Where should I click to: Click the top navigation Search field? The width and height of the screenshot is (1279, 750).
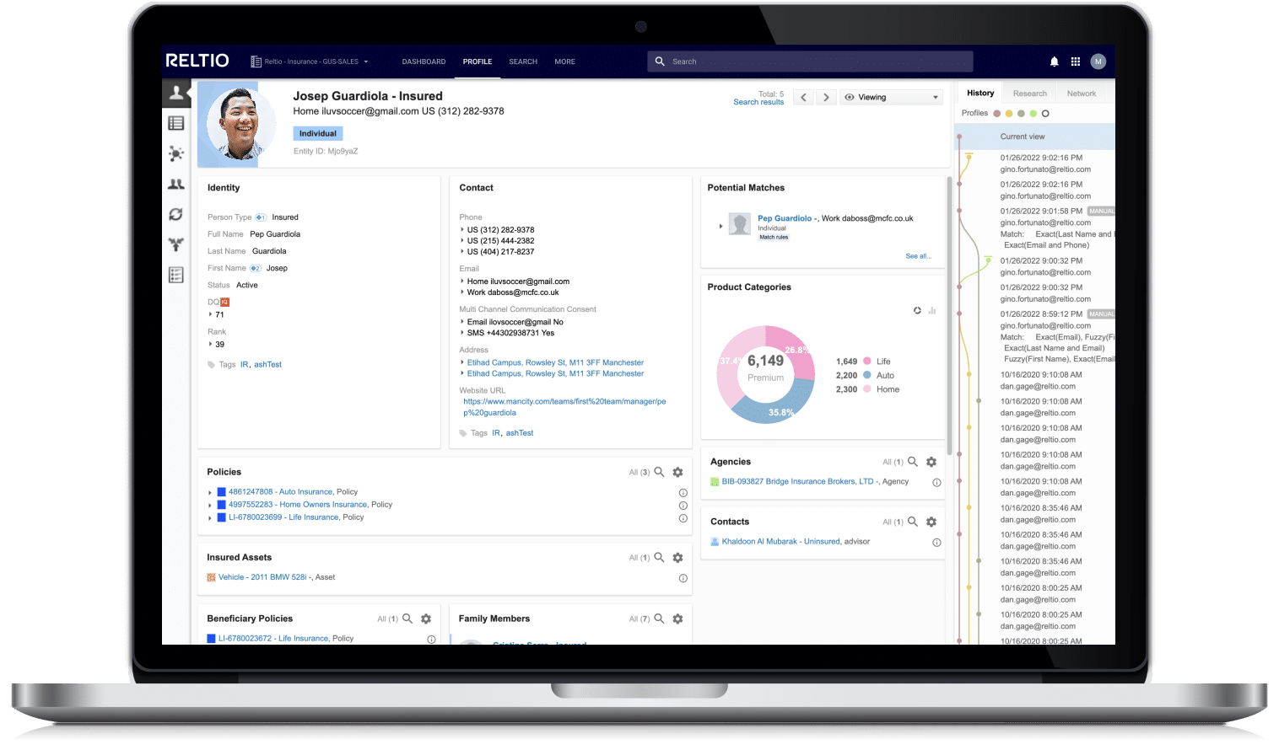click(x=810, y=62)
